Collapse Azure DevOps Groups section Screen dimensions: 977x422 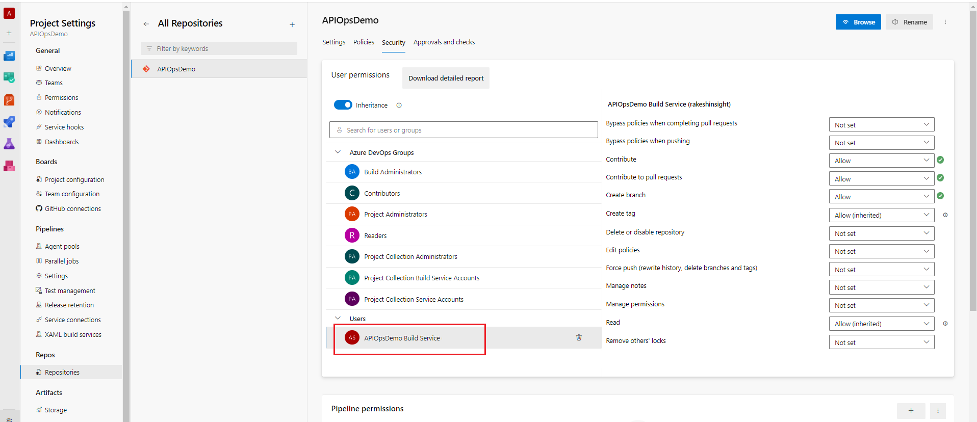(338, 152)
